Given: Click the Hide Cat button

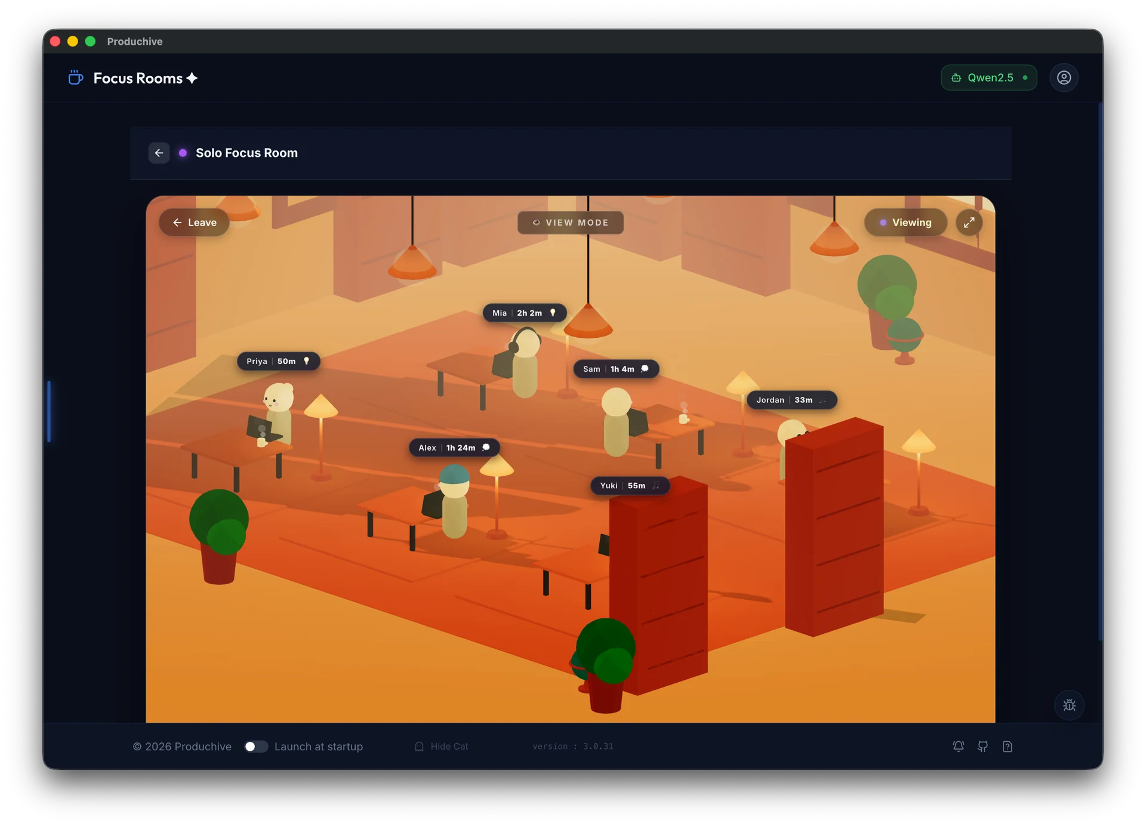Looking at the screenshot, I should tap(442, 747).
